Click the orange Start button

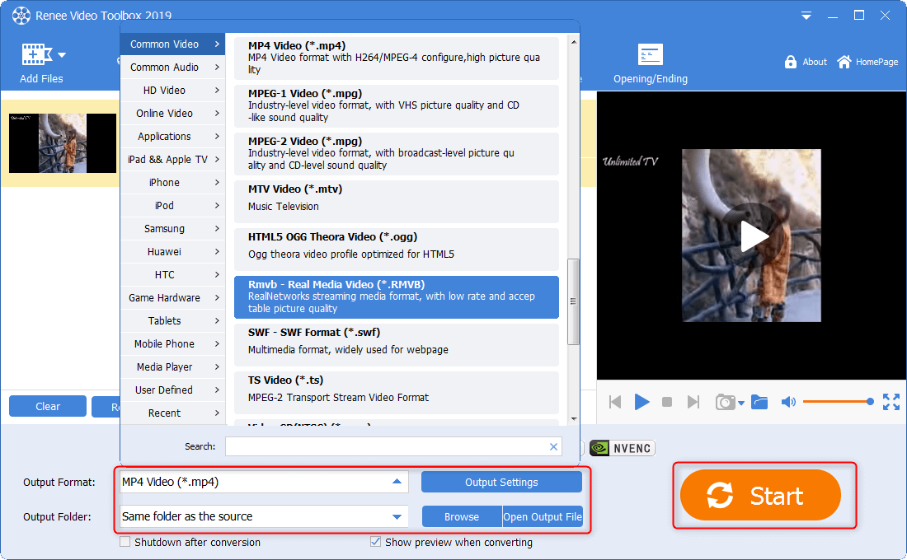click(x=759, y=496)
